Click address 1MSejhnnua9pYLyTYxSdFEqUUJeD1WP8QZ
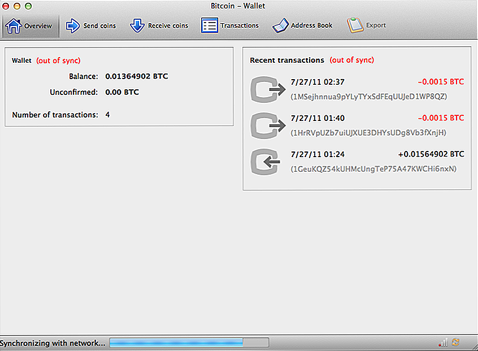The height and width of the screenshot is (351, 478). [368, 97]
